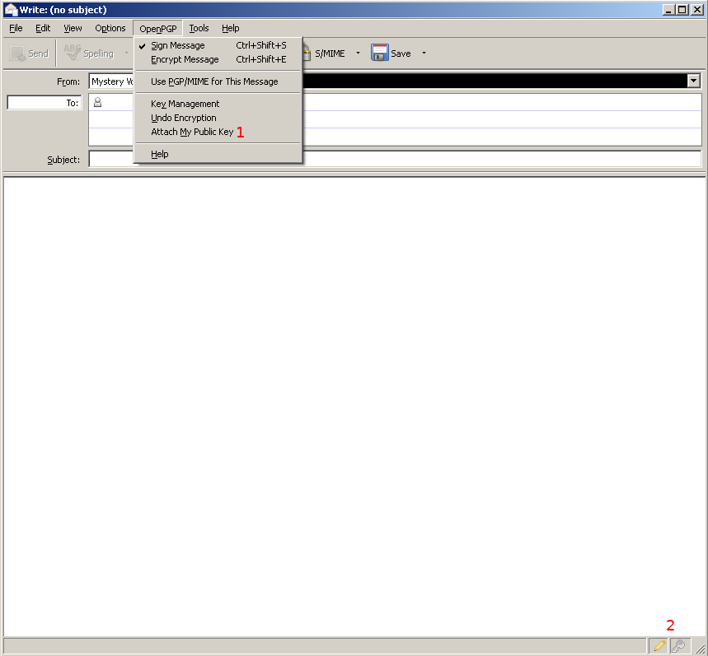The image size is (708, 656).
Task: Click the contact icon beside the To field
Action: point(97,102)
